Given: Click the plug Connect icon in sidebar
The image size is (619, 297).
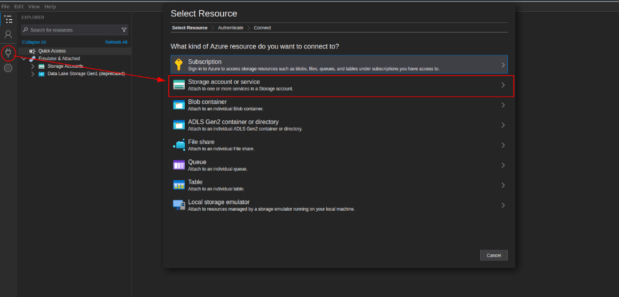Looking at the screenshot, I should tap(9, 53).
